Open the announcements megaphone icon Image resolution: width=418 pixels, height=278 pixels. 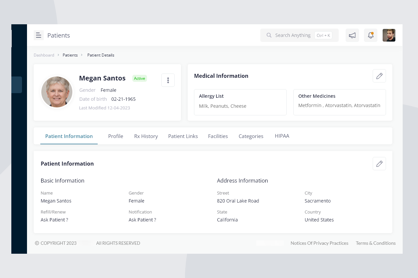coord(352,35)
